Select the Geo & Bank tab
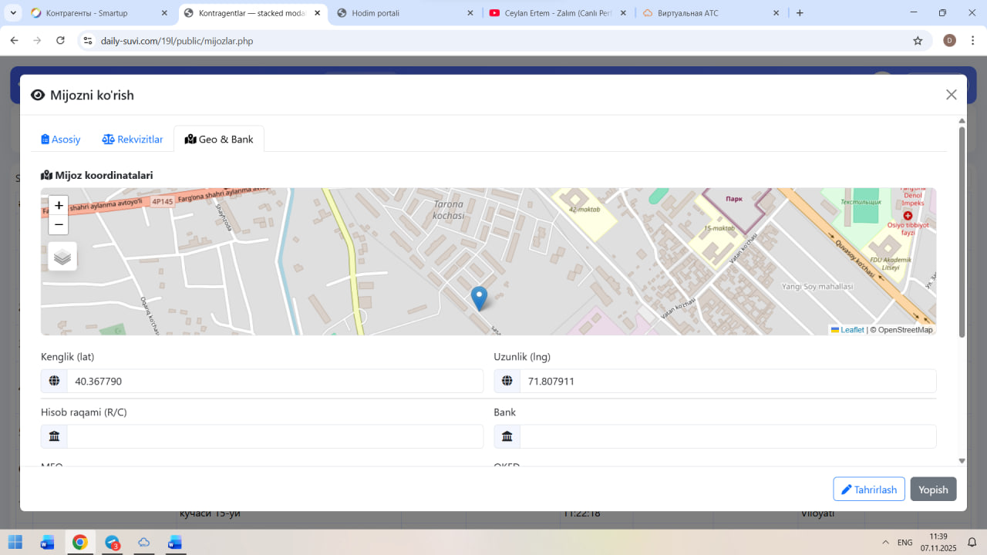Image resolution: width=987 pixels, height=555 pixels. click(219, 140)
